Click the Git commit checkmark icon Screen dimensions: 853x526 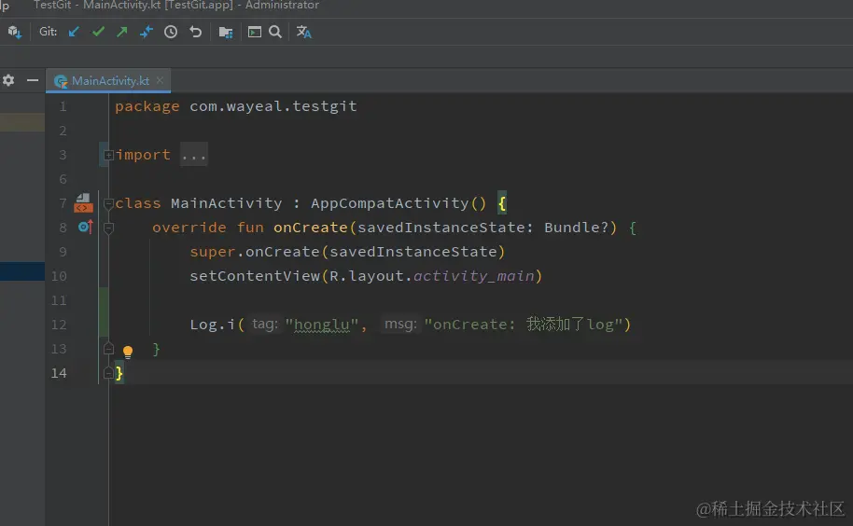99,32
